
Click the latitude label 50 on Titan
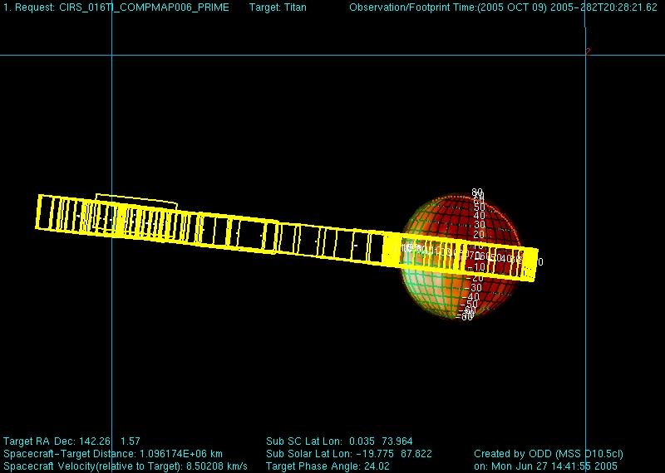(x=480, y=207)
